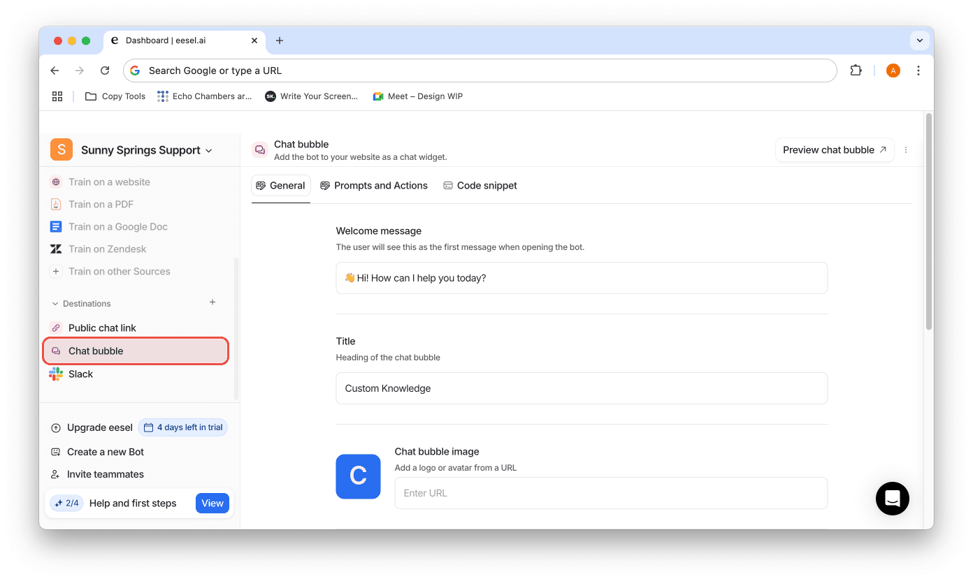Open the three-dot menu beside Preview chat bubble
This screenshot has width=973, height=581.
point(906,150)
